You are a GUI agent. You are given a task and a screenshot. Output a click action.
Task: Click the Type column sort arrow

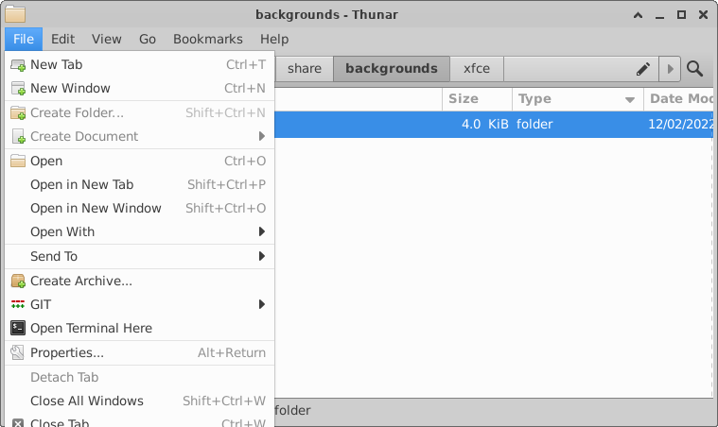pos(630,99)
